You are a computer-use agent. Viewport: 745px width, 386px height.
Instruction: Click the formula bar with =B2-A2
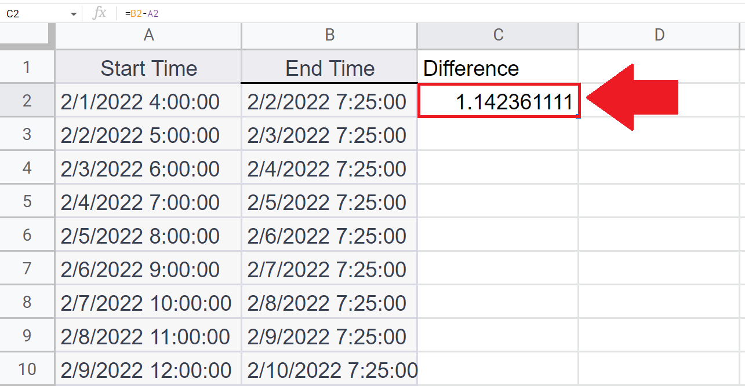[430, 13]
